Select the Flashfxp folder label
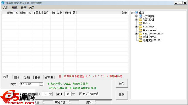This screenshot has width=188, height=105. tap(148, 26)
